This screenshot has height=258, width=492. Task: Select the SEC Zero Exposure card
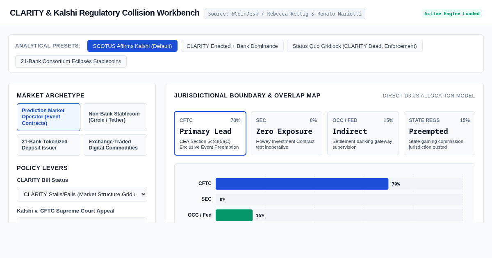pyautogui.click(x=287, y=134)
